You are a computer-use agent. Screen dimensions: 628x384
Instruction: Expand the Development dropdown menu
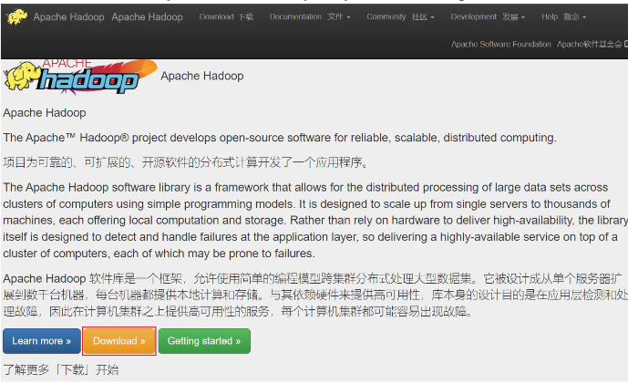(488, 16)
